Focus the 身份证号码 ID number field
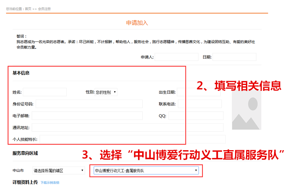The width and height of the screenshot is (300, 190). pyautogui.click(x=89, y=104)
